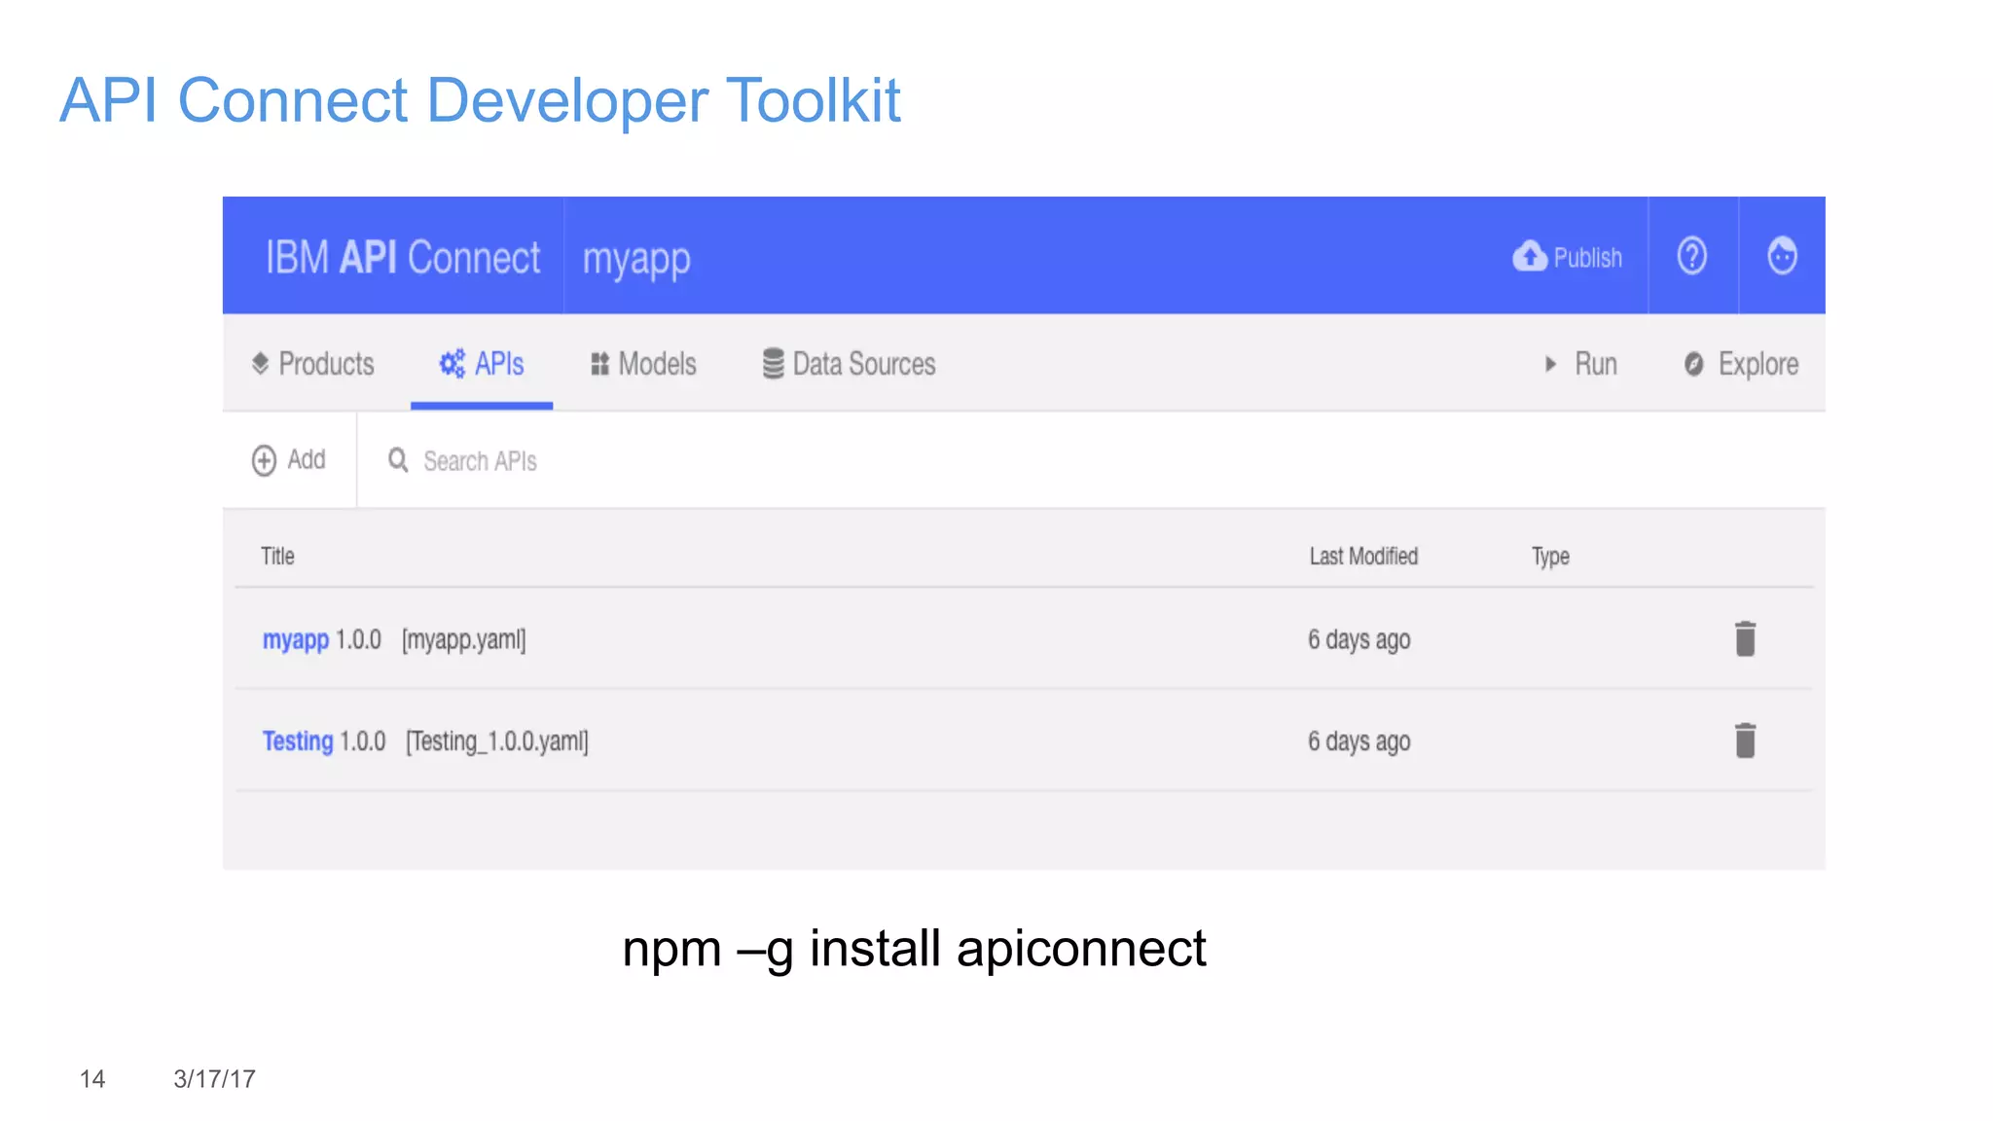Focus the Search APIs input field
The width and height of the screenshot is (1993, 1121).
click(x=1090, y=460)
